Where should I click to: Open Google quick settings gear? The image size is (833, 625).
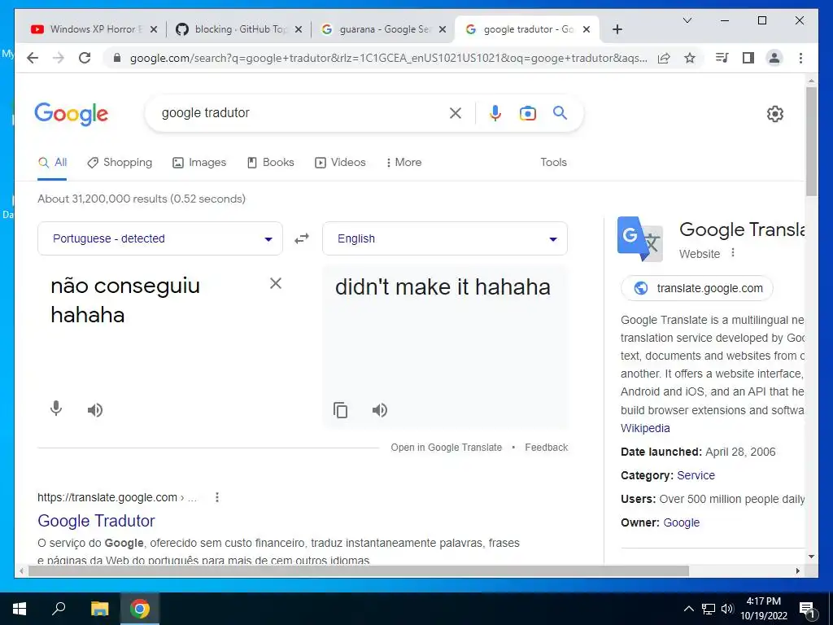[775, 114]
